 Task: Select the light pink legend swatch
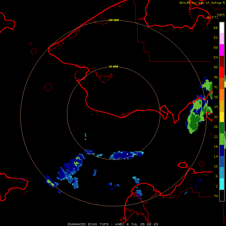tap(222, 38)
